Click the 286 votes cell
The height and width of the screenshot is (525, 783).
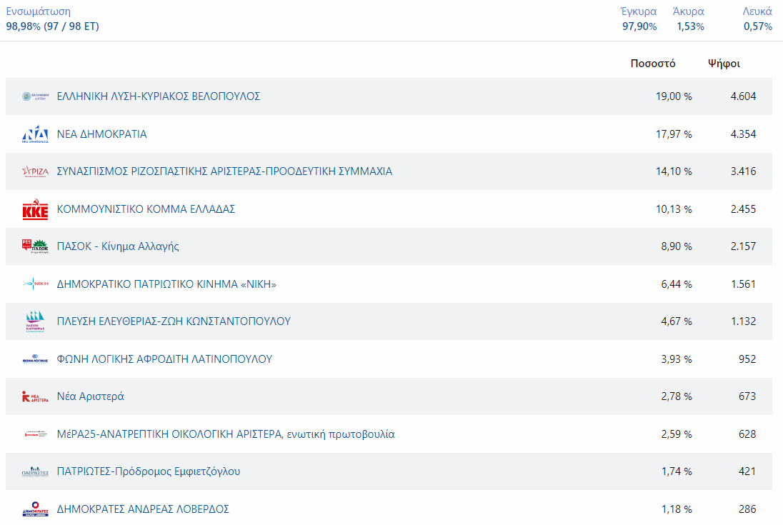point(747,509)
